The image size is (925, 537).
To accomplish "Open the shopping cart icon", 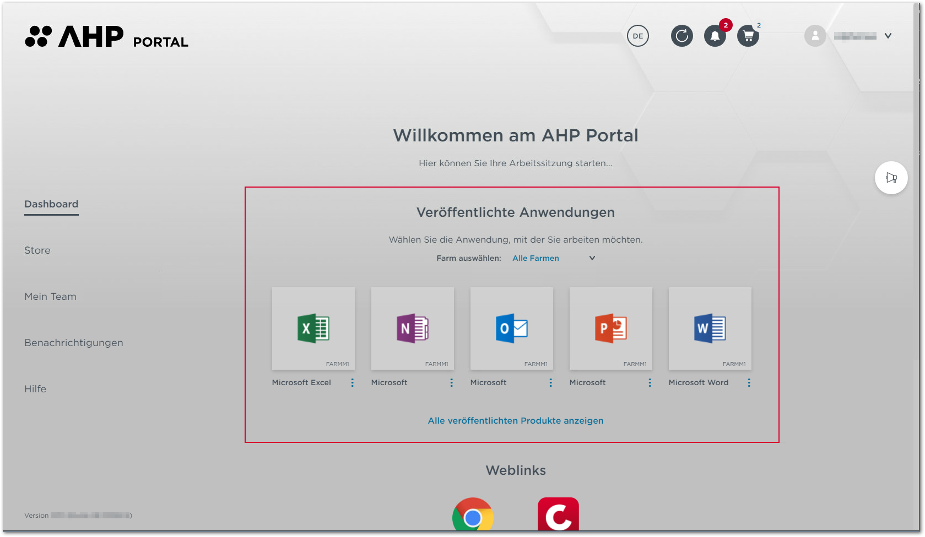I will (x=748, y=36).
